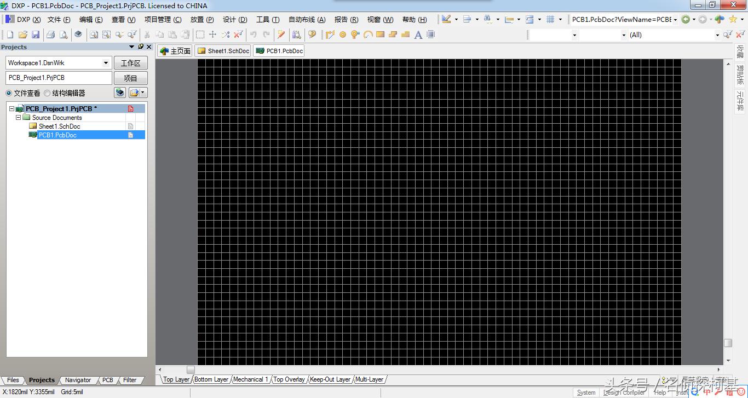Collapse the PCB_Project1.PrjPCB tree node
Screen dimensions: 748x398
point(11,109)
